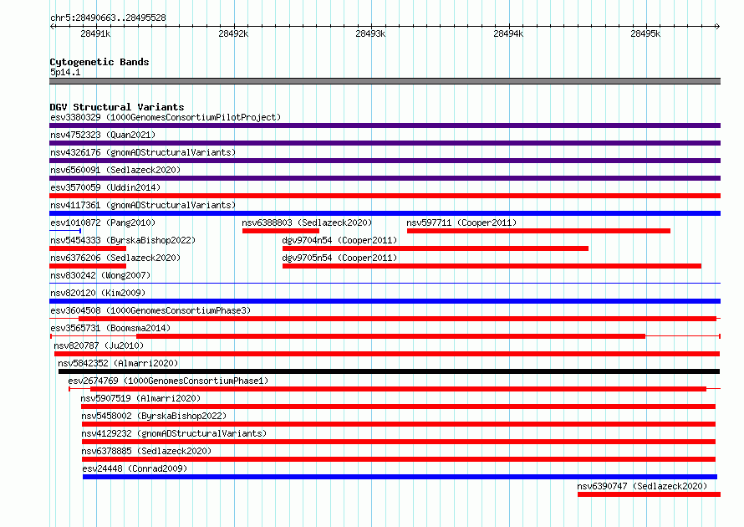Click nsv820120 (Kim2009) label

(x=98, y=293)
